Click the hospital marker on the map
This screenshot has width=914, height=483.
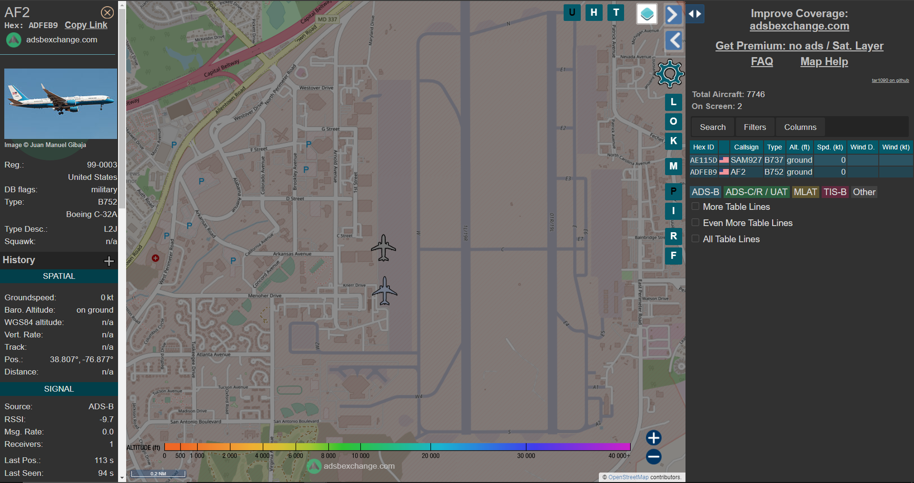(x=155, y=258)
